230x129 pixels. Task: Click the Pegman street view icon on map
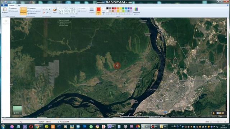[214, 113]
